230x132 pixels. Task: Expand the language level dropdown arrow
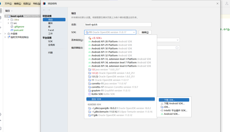click(x=178, y=40)
